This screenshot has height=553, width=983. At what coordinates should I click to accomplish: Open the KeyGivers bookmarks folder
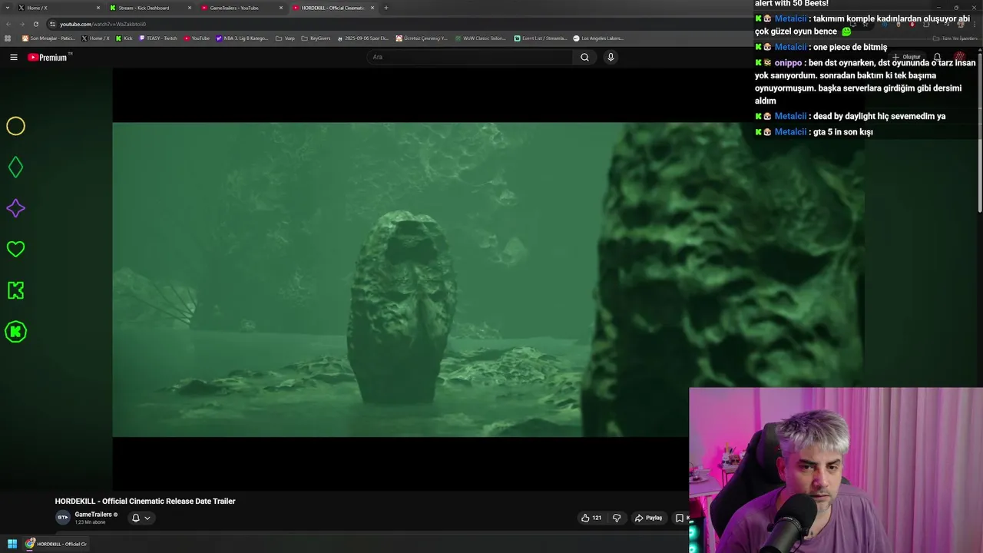coord(316,38)
